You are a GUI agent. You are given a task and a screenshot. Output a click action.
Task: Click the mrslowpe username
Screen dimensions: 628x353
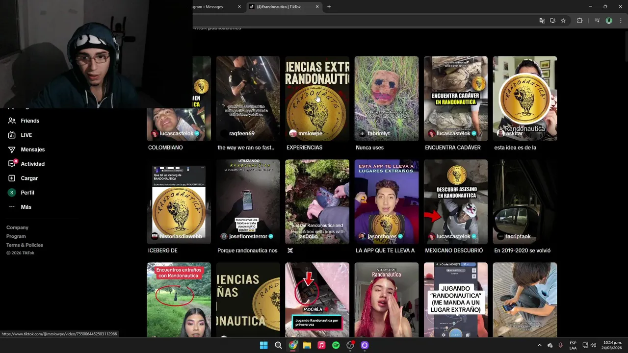[x=310, y=133]
